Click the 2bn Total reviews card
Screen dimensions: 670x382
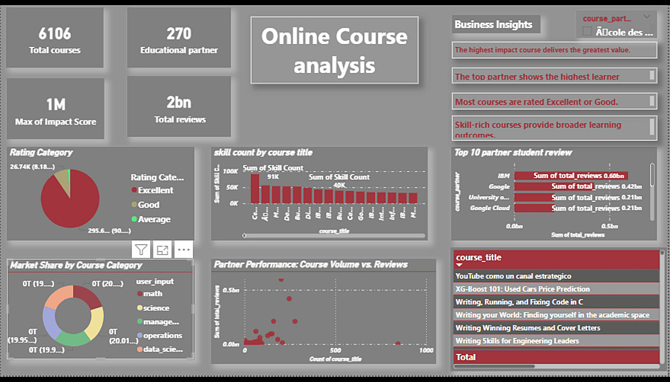click(179, 106)
